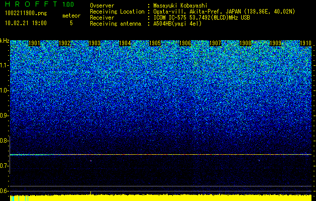Click the Receiving Location label

pos(117,12)
